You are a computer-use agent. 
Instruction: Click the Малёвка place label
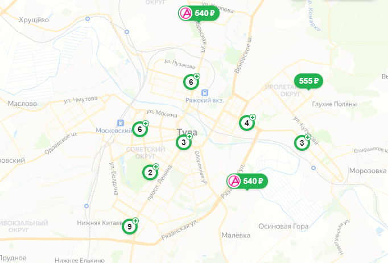pos(236,235)
